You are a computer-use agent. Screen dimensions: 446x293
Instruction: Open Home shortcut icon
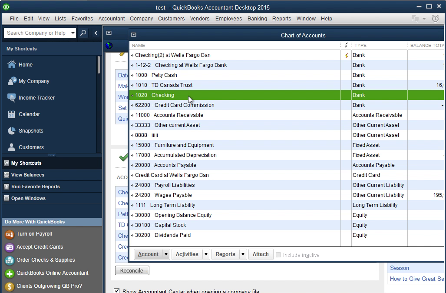pyautogui.click(x=11, y=65)
